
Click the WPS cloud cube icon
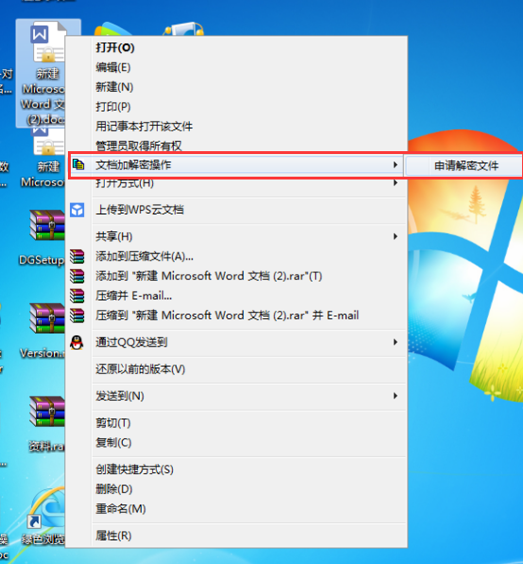[77, 210]
